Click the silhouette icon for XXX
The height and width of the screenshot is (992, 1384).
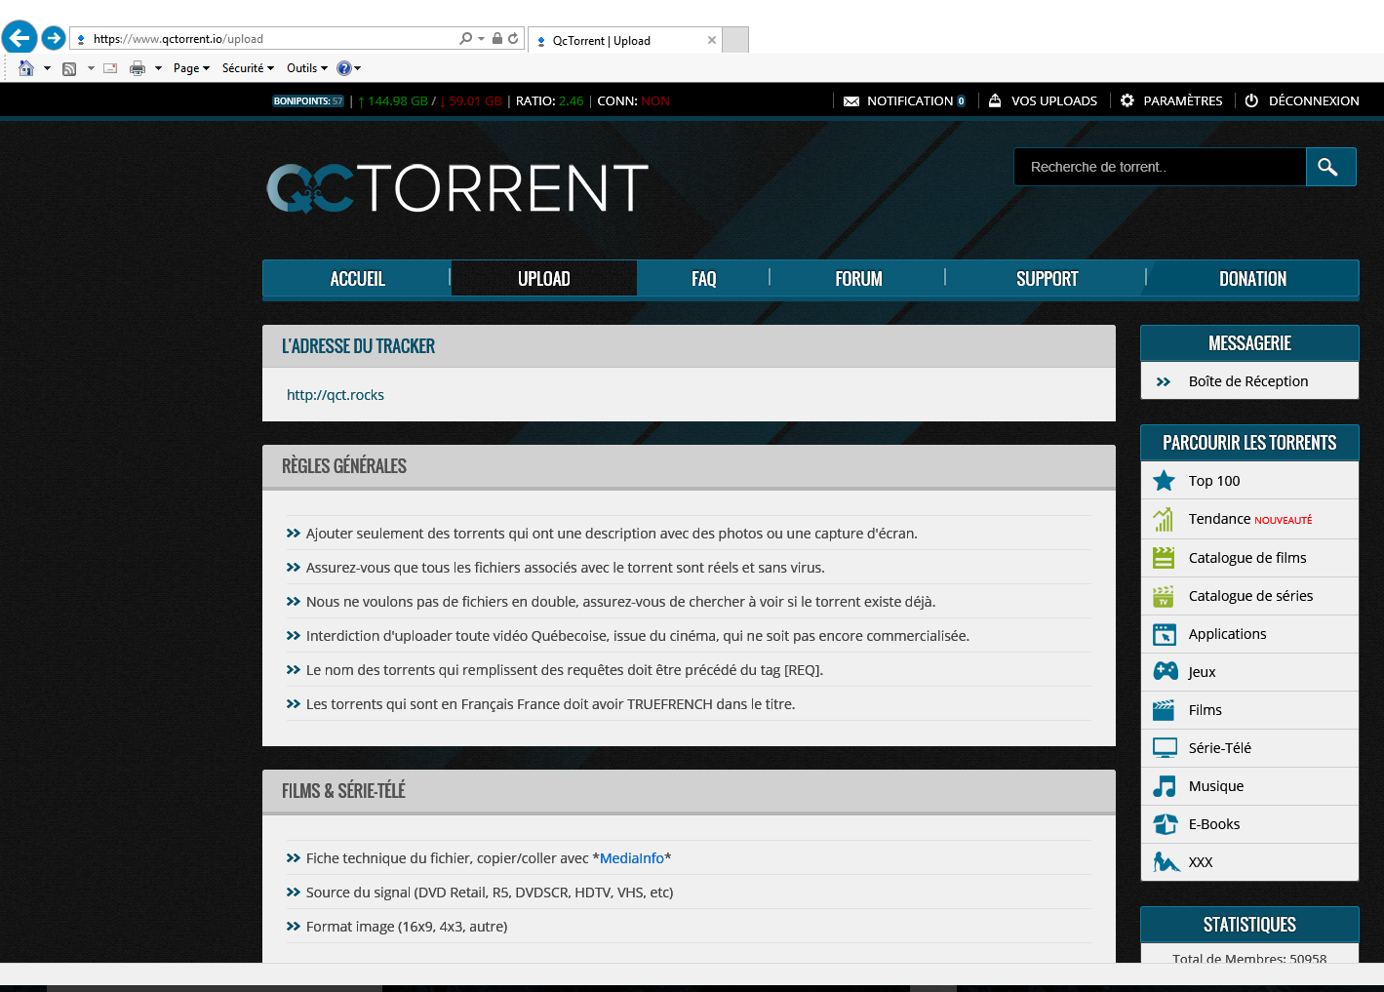(x=1166, y=862)
